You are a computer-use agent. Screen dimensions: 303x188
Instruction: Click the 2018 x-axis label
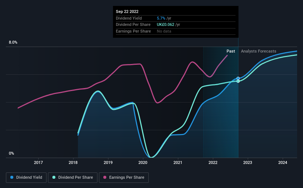point(73,162)
